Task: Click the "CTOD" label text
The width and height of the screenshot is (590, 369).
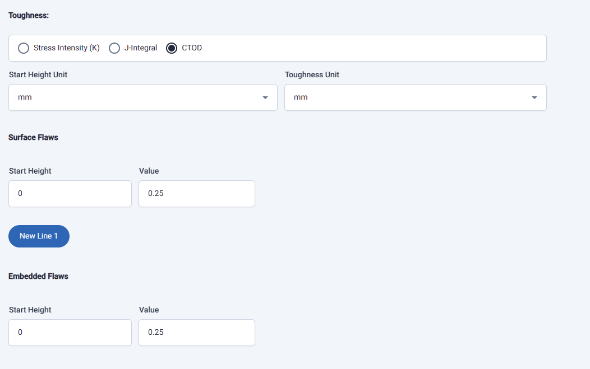Action: click(192, 48)
